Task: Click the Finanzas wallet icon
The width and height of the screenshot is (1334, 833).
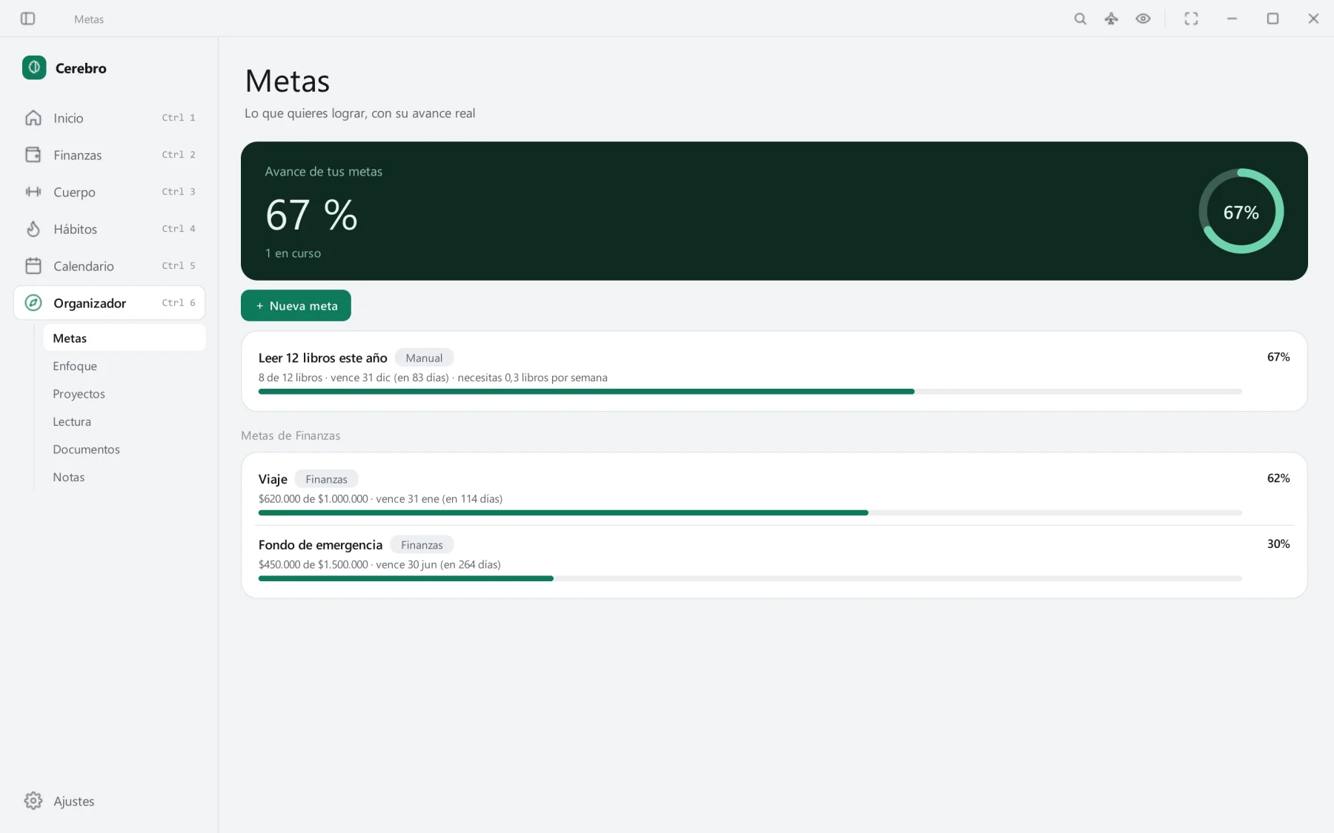Action: [x=33, y=155]
